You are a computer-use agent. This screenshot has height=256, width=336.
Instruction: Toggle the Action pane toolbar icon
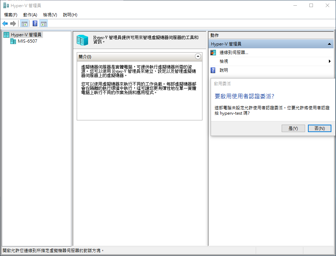[43, 23]
